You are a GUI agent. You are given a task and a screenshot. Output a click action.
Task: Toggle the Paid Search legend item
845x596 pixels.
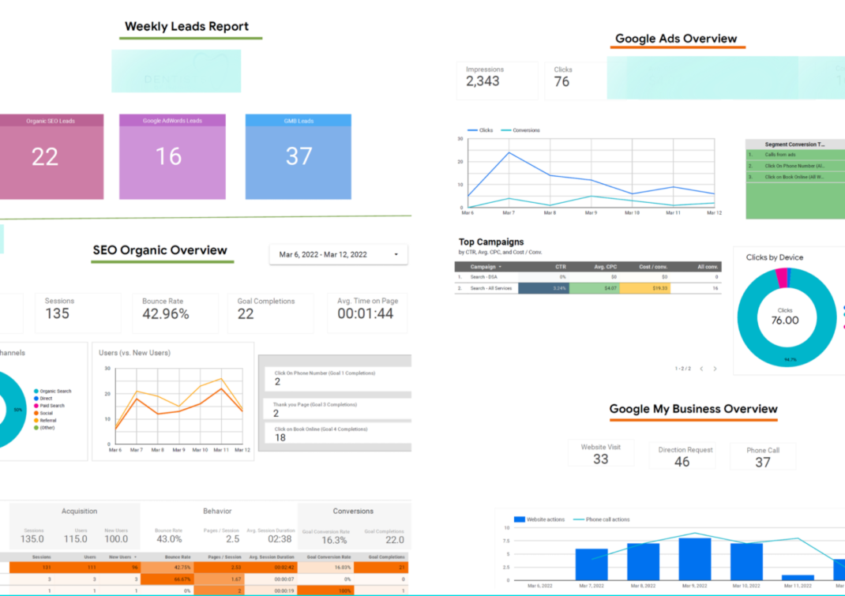pyautogui.click(x=49, y=406)
